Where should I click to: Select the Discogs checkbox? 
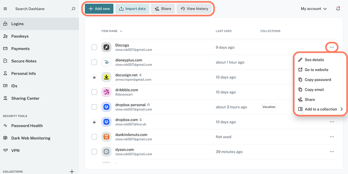(94, 48)
